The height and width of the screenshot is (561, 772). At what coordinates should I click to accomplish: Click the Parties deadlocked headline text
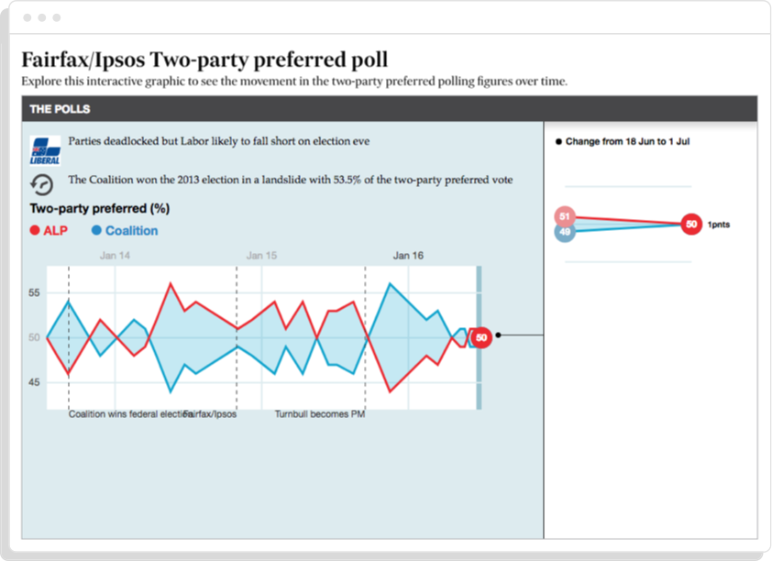coord(218,141)
